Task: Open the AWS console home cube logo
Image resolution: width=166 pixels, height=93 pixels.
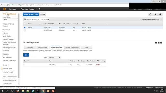Action: click(x=4, y=9)
